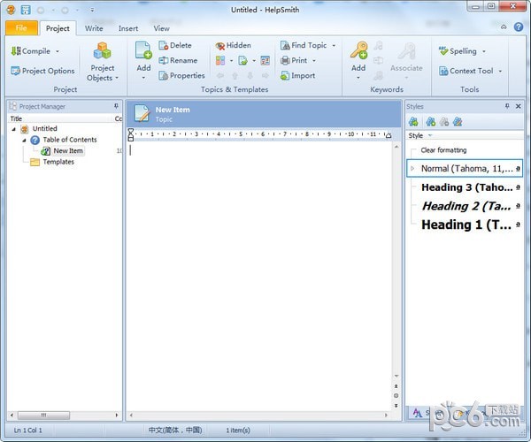
Task: Click the document with green check icon
Action: [x=242, y=60]
